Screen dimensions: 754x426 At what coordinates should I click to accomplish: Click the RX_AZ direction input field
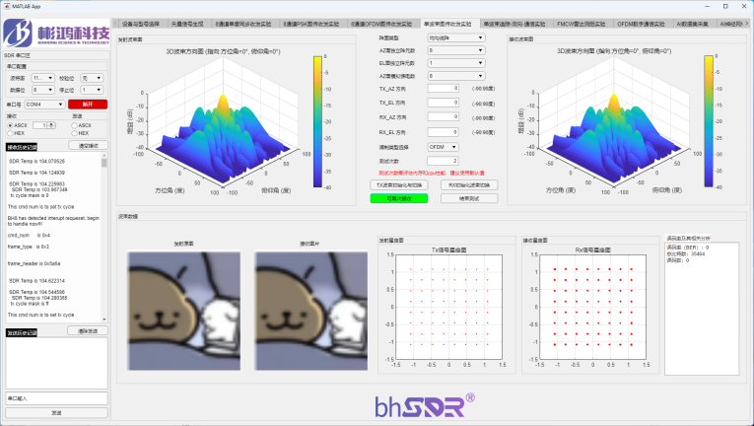point(443,117)
